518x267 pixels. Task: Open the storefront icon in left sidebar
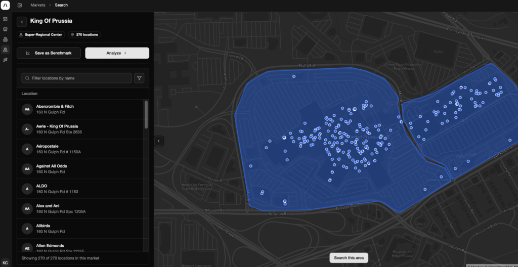[x=5, y=29]
